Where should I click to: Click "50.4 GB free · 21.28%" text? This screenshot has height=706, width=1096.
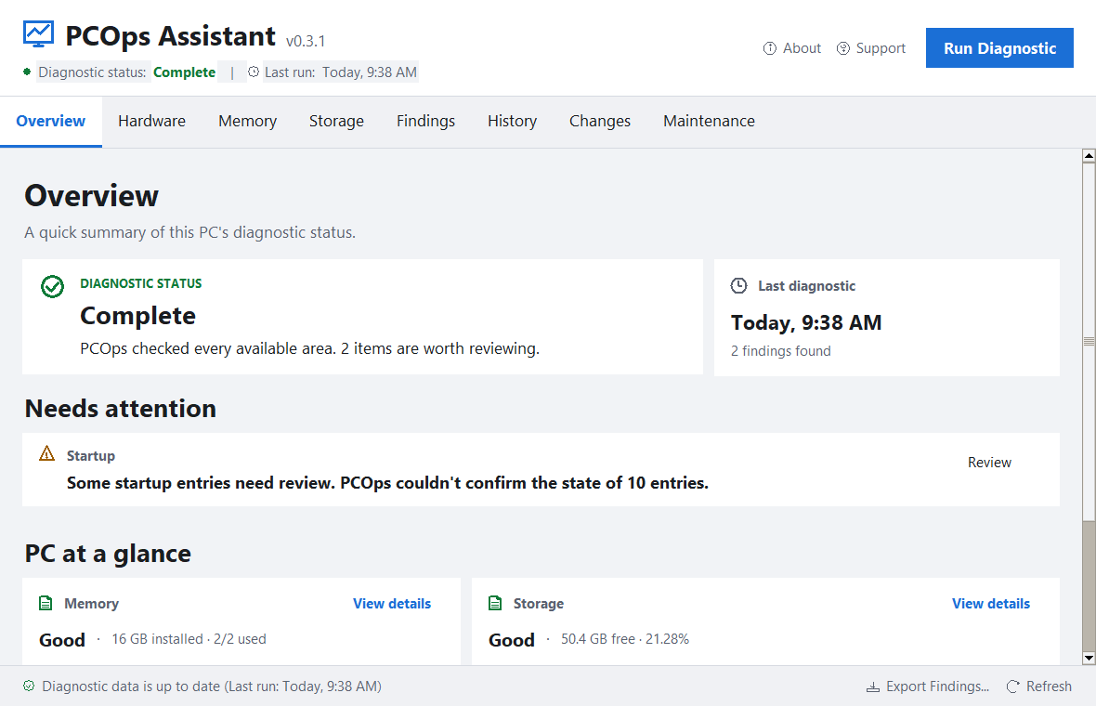tap(625, 639)
